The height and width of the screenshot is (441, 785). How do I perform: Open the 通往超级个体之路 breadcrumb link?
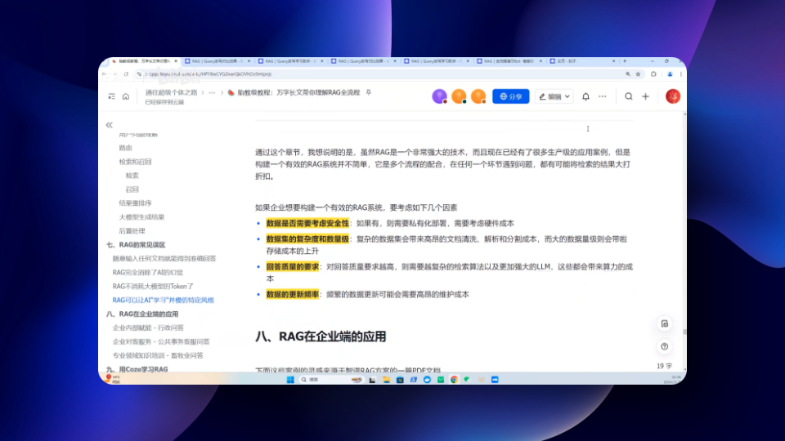click(x=169, y=92)
